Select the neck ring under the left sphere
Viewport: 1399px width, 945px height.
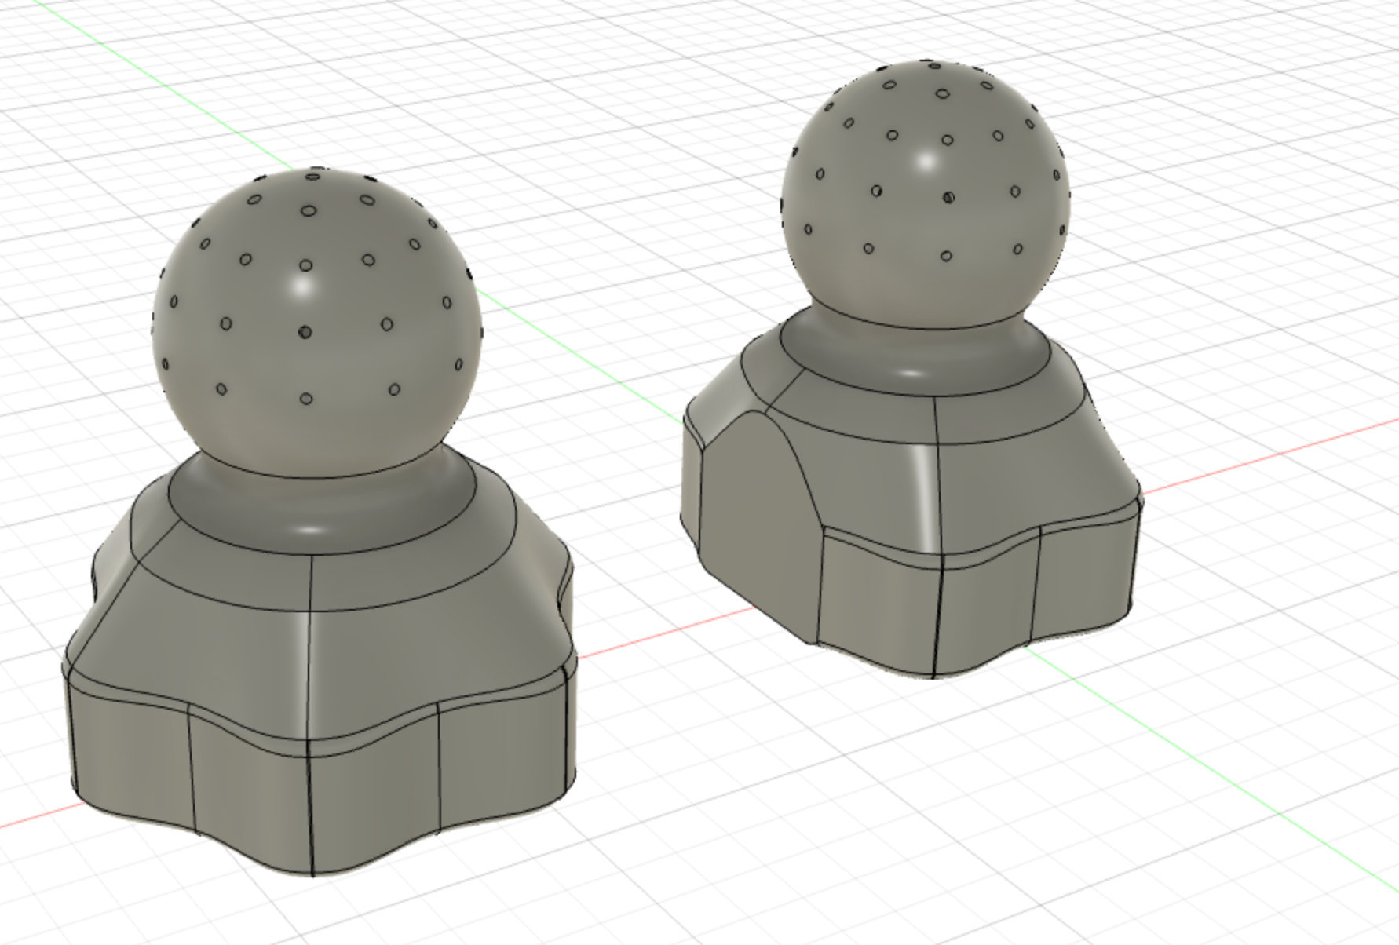click(x=322, y=502)
